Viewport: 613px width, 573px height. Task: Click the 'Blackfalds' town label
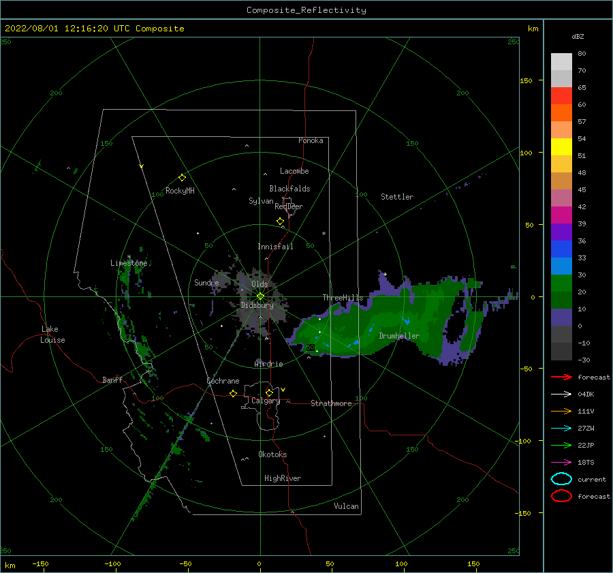pyautogui.click(x=289, y=189)
